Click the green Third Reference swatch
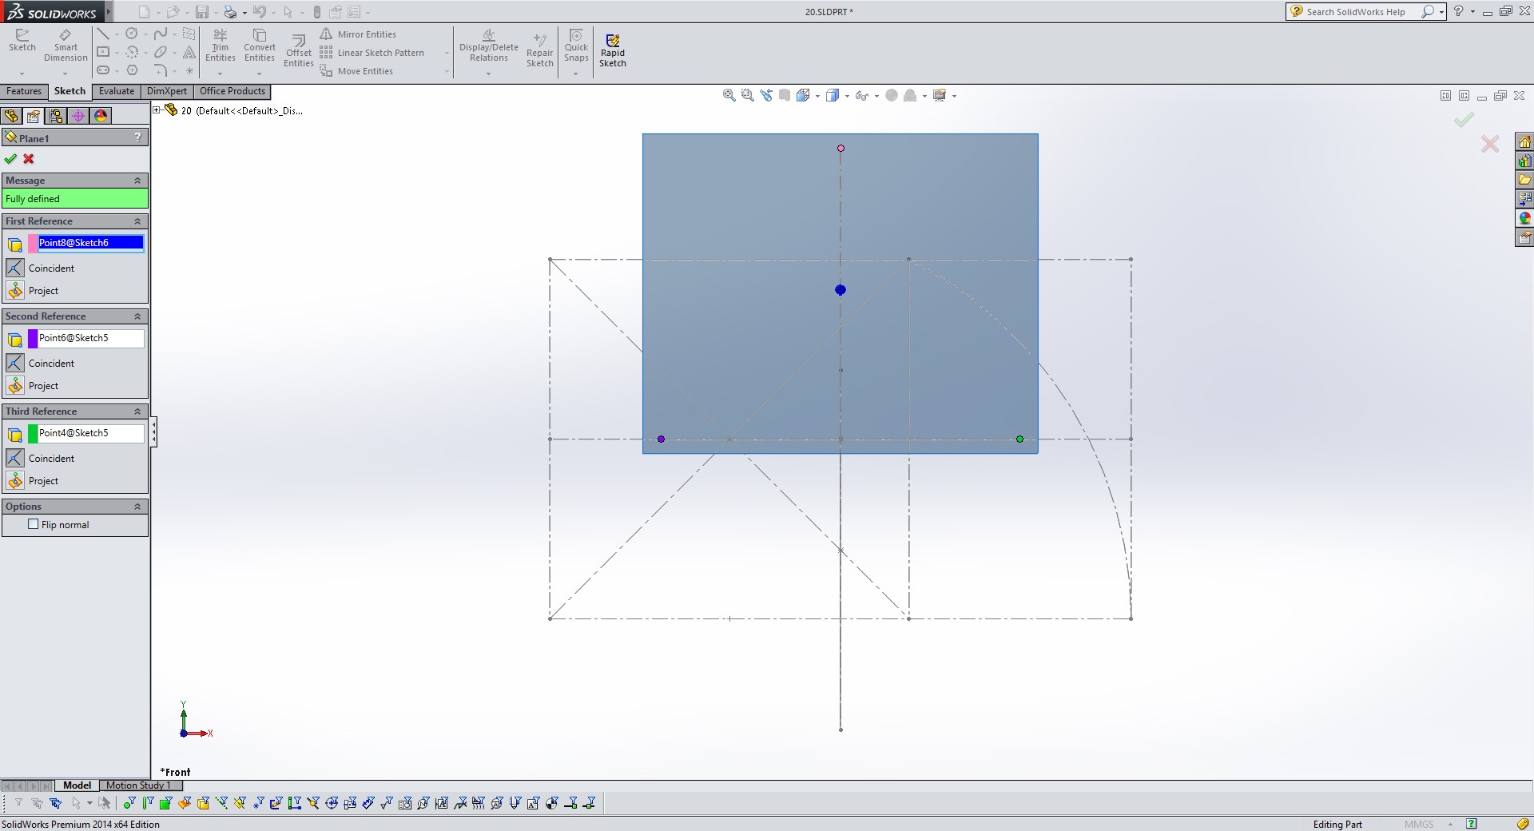 (x=33, y=434)
